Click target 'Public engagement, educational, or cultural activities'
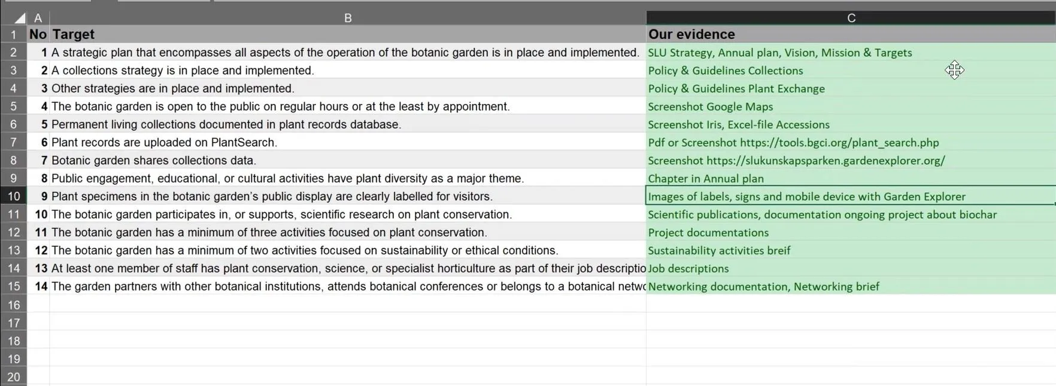The width and height of the screenshot is (1056, 386). click(x=348, y=178)
